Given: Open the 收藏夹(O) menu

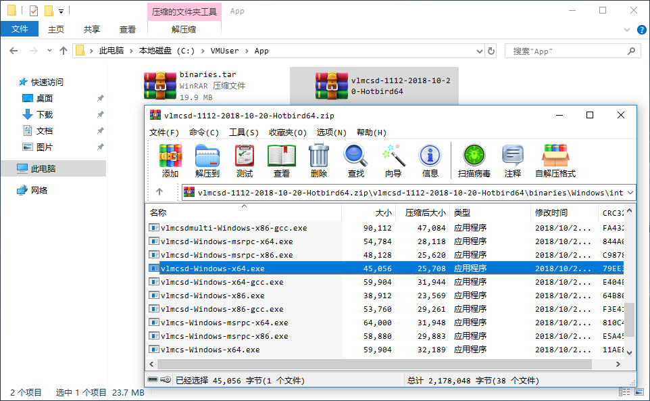Looking at the screenshot, I should tap(288, 133).
